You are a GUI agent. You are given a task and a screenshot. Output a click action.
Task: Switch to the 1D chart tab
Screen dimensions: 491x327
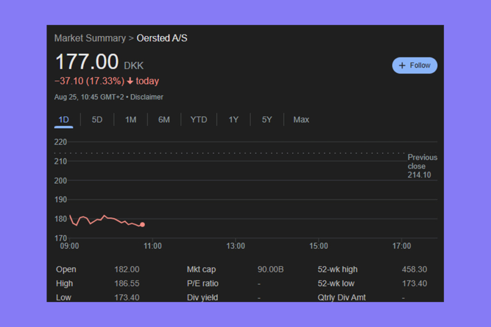click(x=63, y=119)
